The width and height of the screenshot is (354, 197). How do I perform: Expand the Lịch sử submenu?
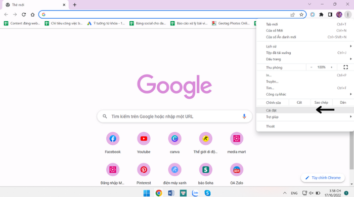pos(305,46)
